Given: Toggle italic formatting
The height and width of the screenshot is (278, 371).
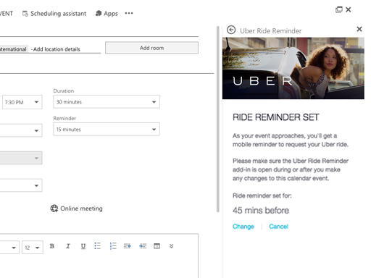Looking at the screenshot, I should (x=68, y=246).
